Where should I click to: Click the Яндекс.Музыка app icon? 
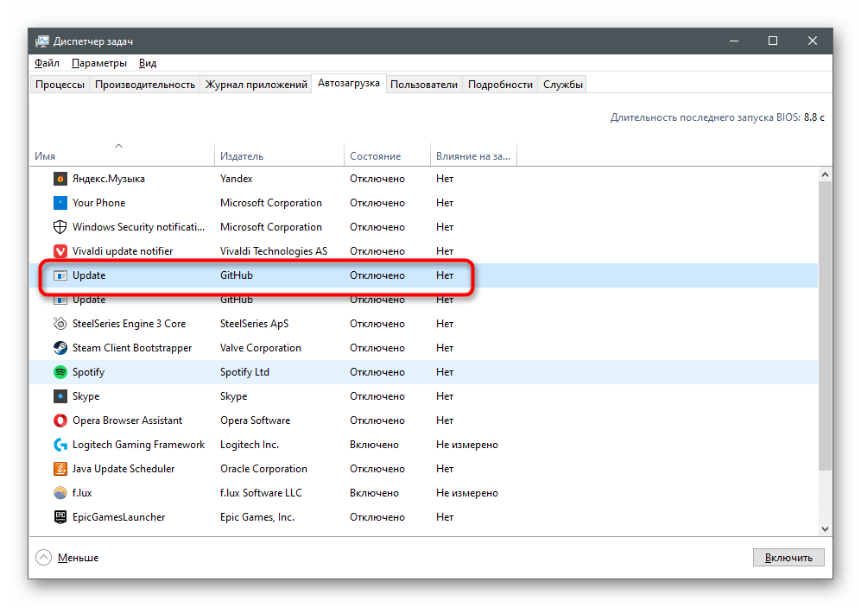[x=60, y=179]
